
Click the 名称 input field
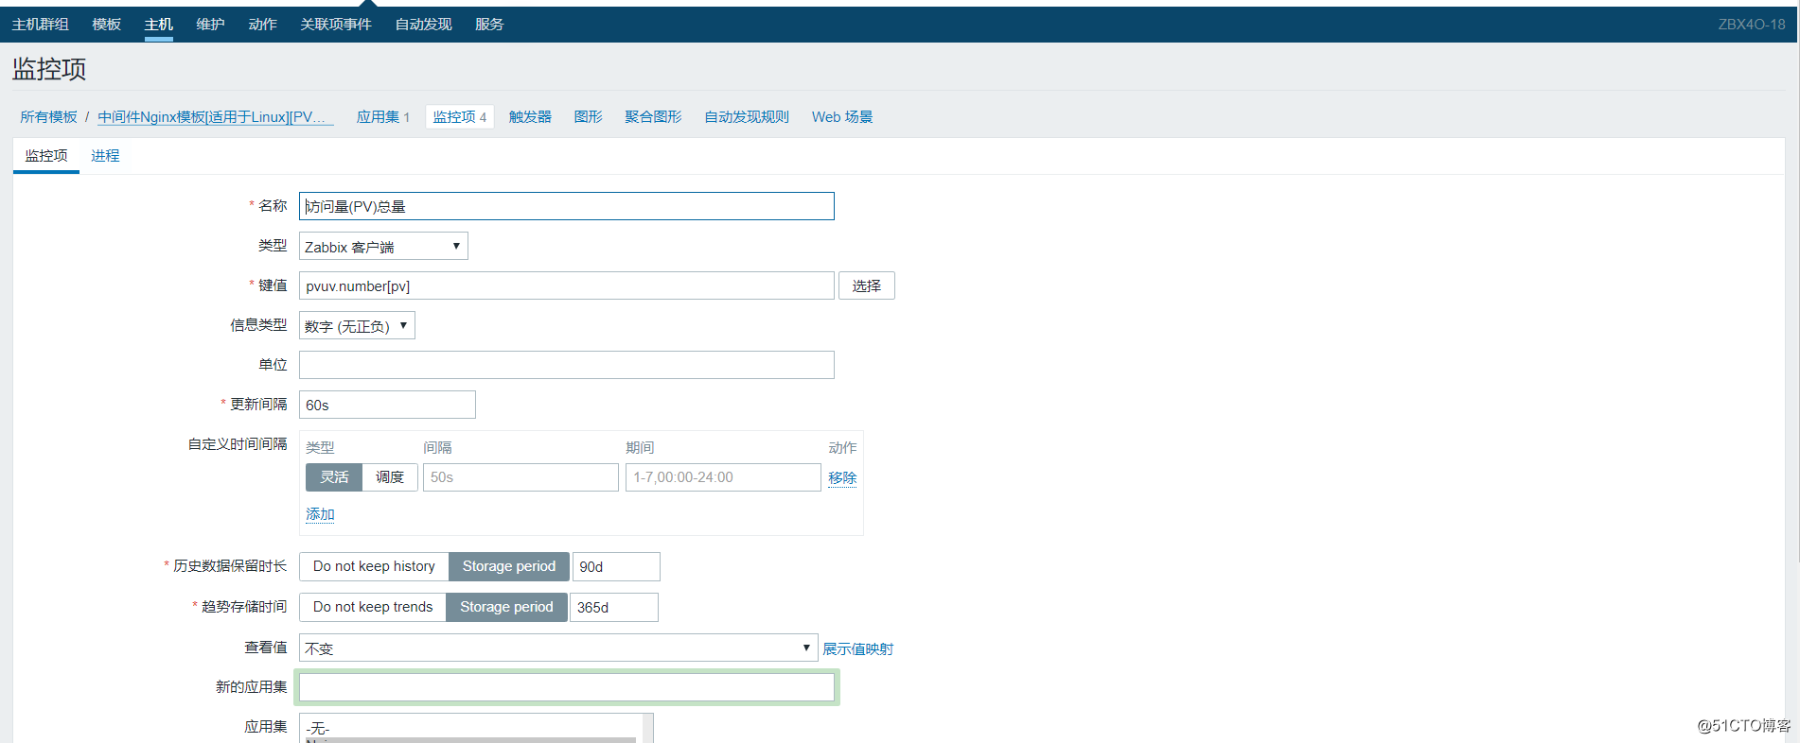point(567,206)
